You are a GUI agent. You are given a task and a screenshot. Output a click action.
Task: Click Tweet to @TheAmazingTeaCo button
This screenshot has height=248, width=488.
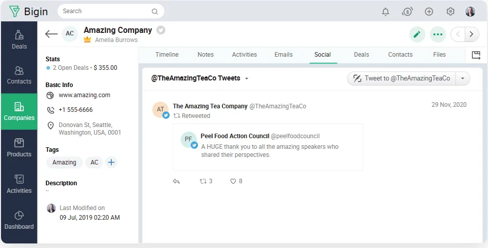click(x=401, y=78)
